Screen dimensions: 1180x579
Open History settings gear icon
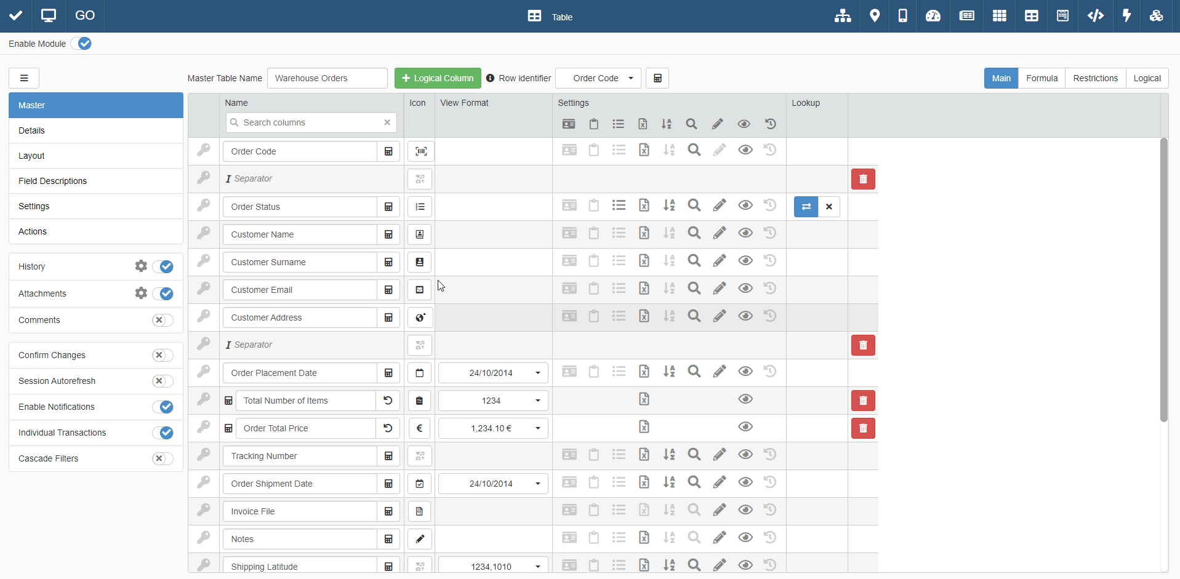[x=141, y=266]
